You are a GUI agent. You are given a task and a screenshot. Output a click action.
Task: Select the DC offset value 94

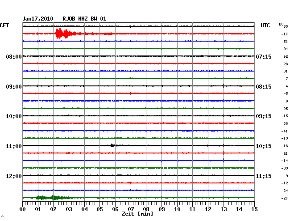pyautogui.click(x=286, y=49)
